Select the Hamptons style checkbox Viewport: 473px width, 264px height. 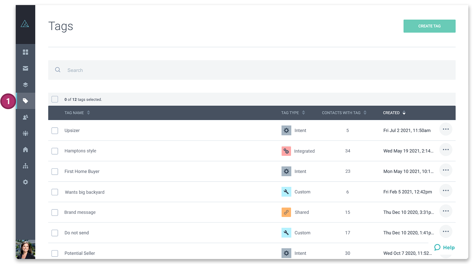[55, 151]
